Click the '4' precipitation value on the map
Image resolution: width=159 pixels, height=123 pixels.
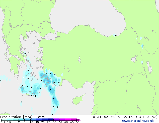coord(50,82)
